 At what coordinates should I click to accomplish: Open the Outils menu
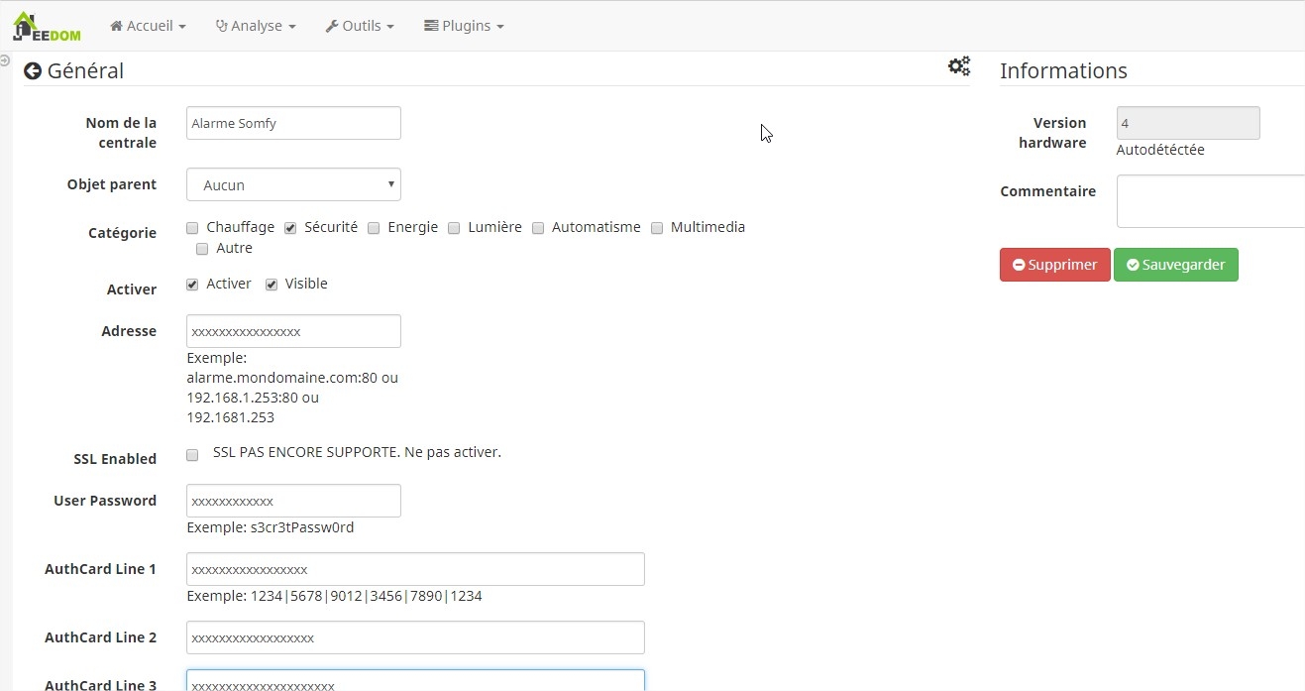click(x=360, y=26)
